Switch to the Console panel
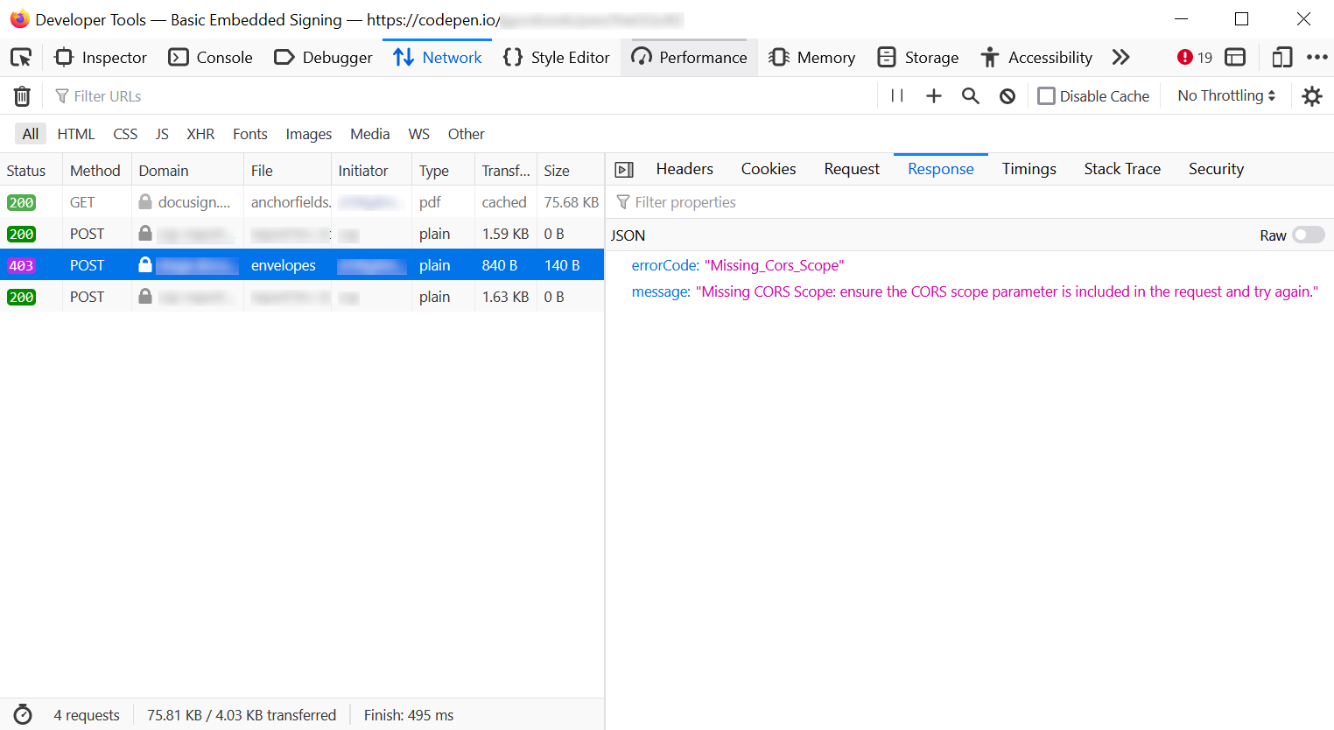The image size is (1334, 730). 210,57
